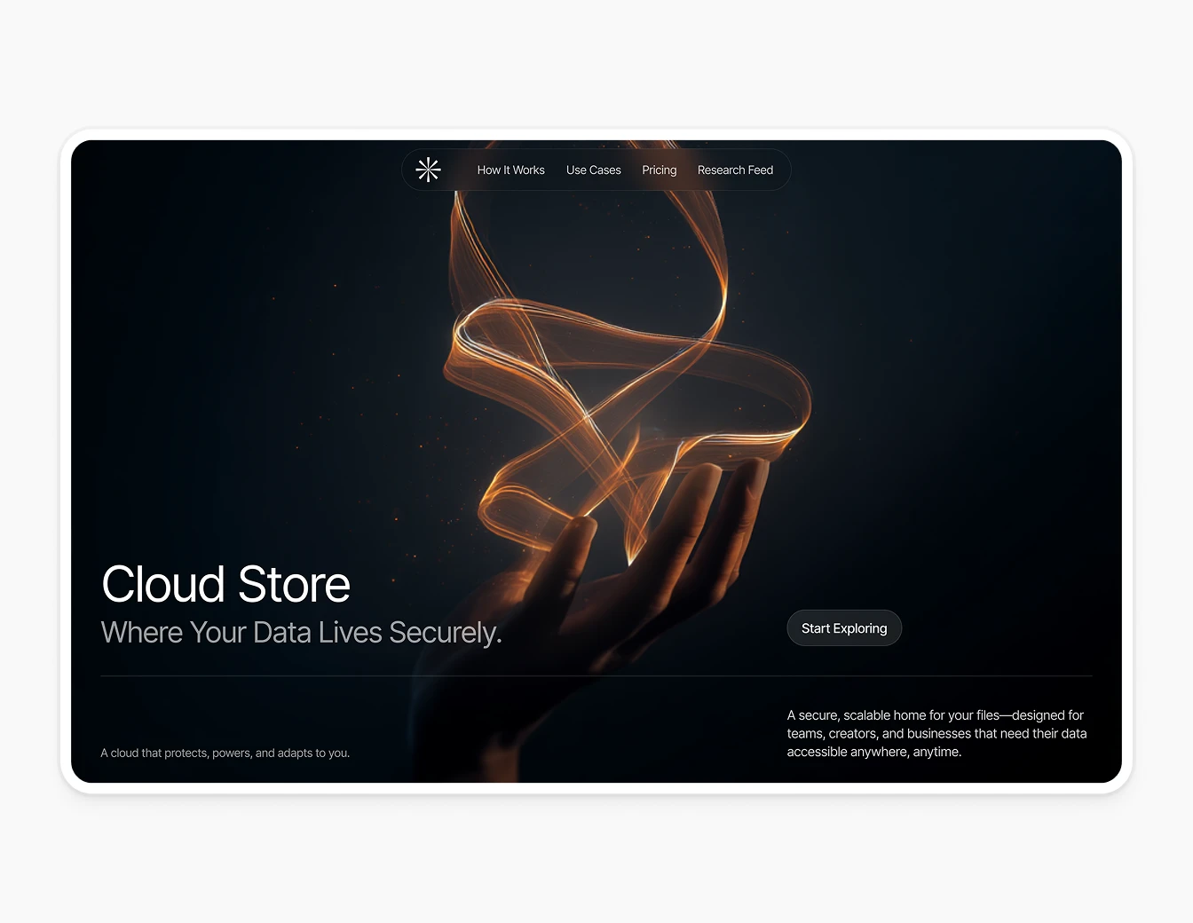
Task: Click the Start Exploring button
Action: click(843, 627)
